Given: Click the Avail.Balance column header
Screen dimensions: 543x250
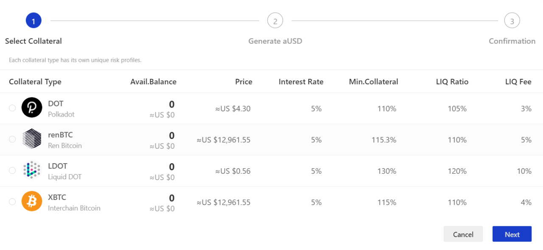Looking at the screenshot, I should [154, 82].
